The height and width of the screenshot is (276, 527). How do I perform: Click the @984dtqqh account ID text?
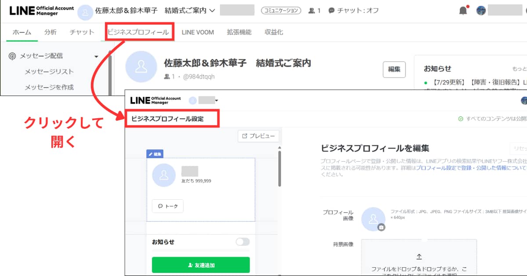pos(199,77)
